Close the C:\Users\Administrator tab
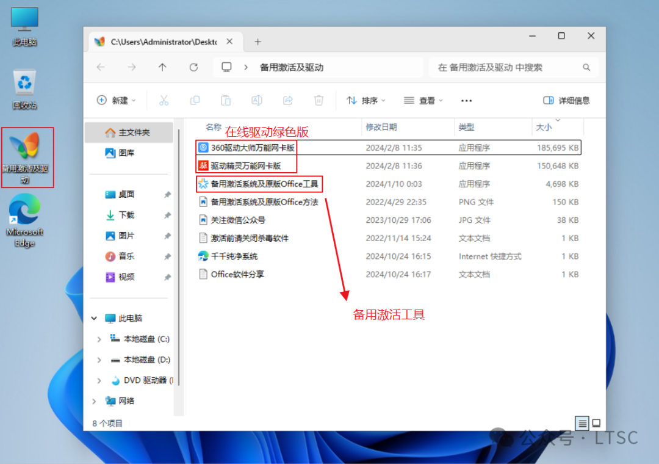This screenshot has height=464, width=659. (229, 42)
